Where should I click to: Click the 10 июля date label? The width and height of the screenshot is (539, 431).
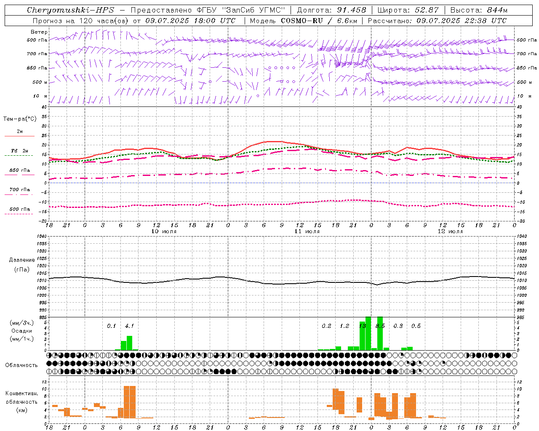pos(164,231)
